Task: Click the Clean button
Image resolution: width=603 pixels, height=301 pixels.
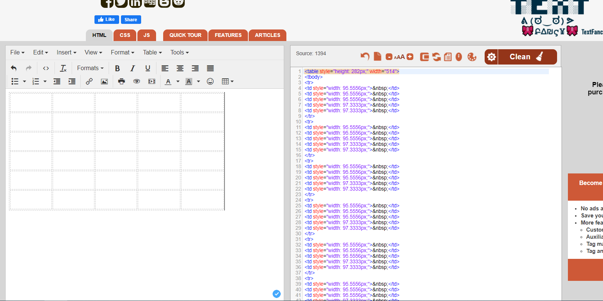Action: [x=528, y=57]
